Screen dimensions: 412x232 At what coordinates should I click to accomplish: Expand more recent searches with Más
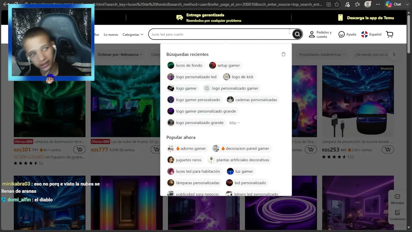[x=234, y=123]
